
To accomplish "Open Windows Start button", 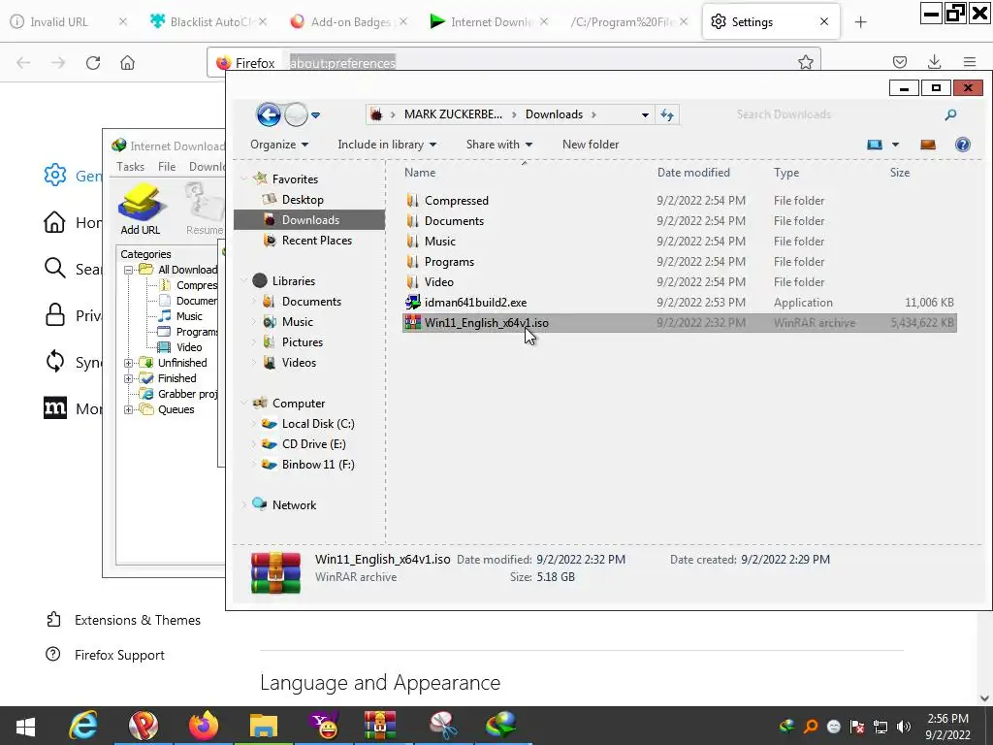I will coord(25,726).
